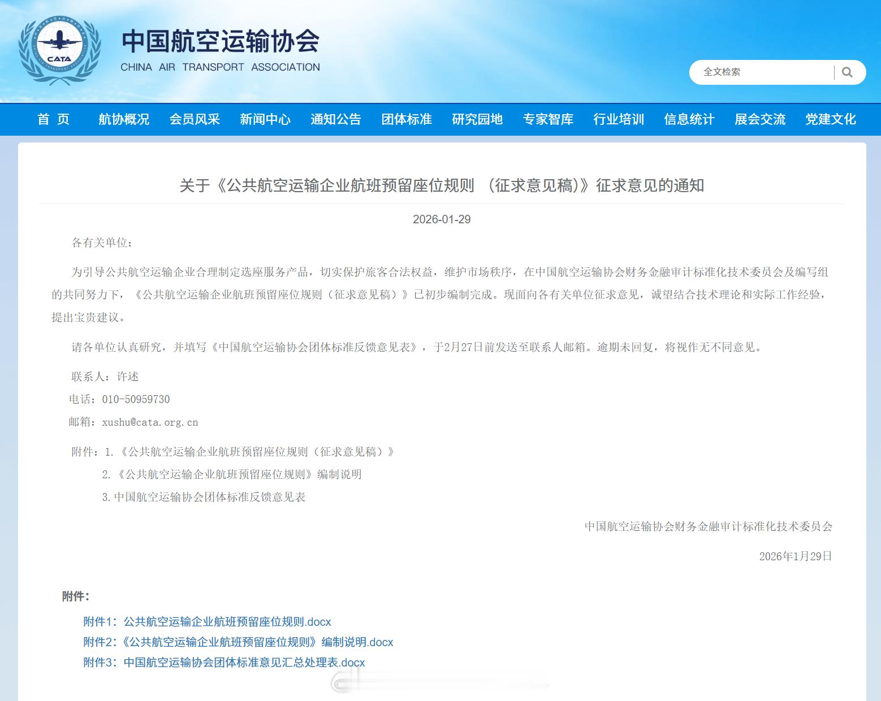
Task: Download 附件1 公共航空运输企业航班预留座位规则.docx
Action: click(x=207, y=622)
